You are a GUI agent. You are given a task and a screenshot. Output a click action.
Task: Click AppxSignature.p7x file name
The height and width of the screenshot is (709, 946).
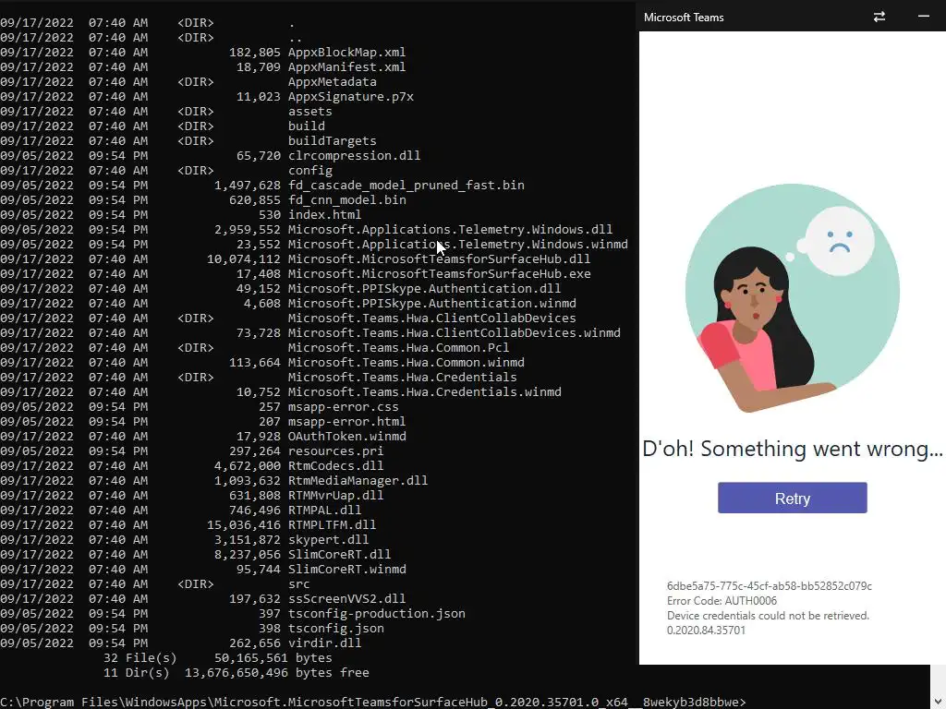pos(350,96)
